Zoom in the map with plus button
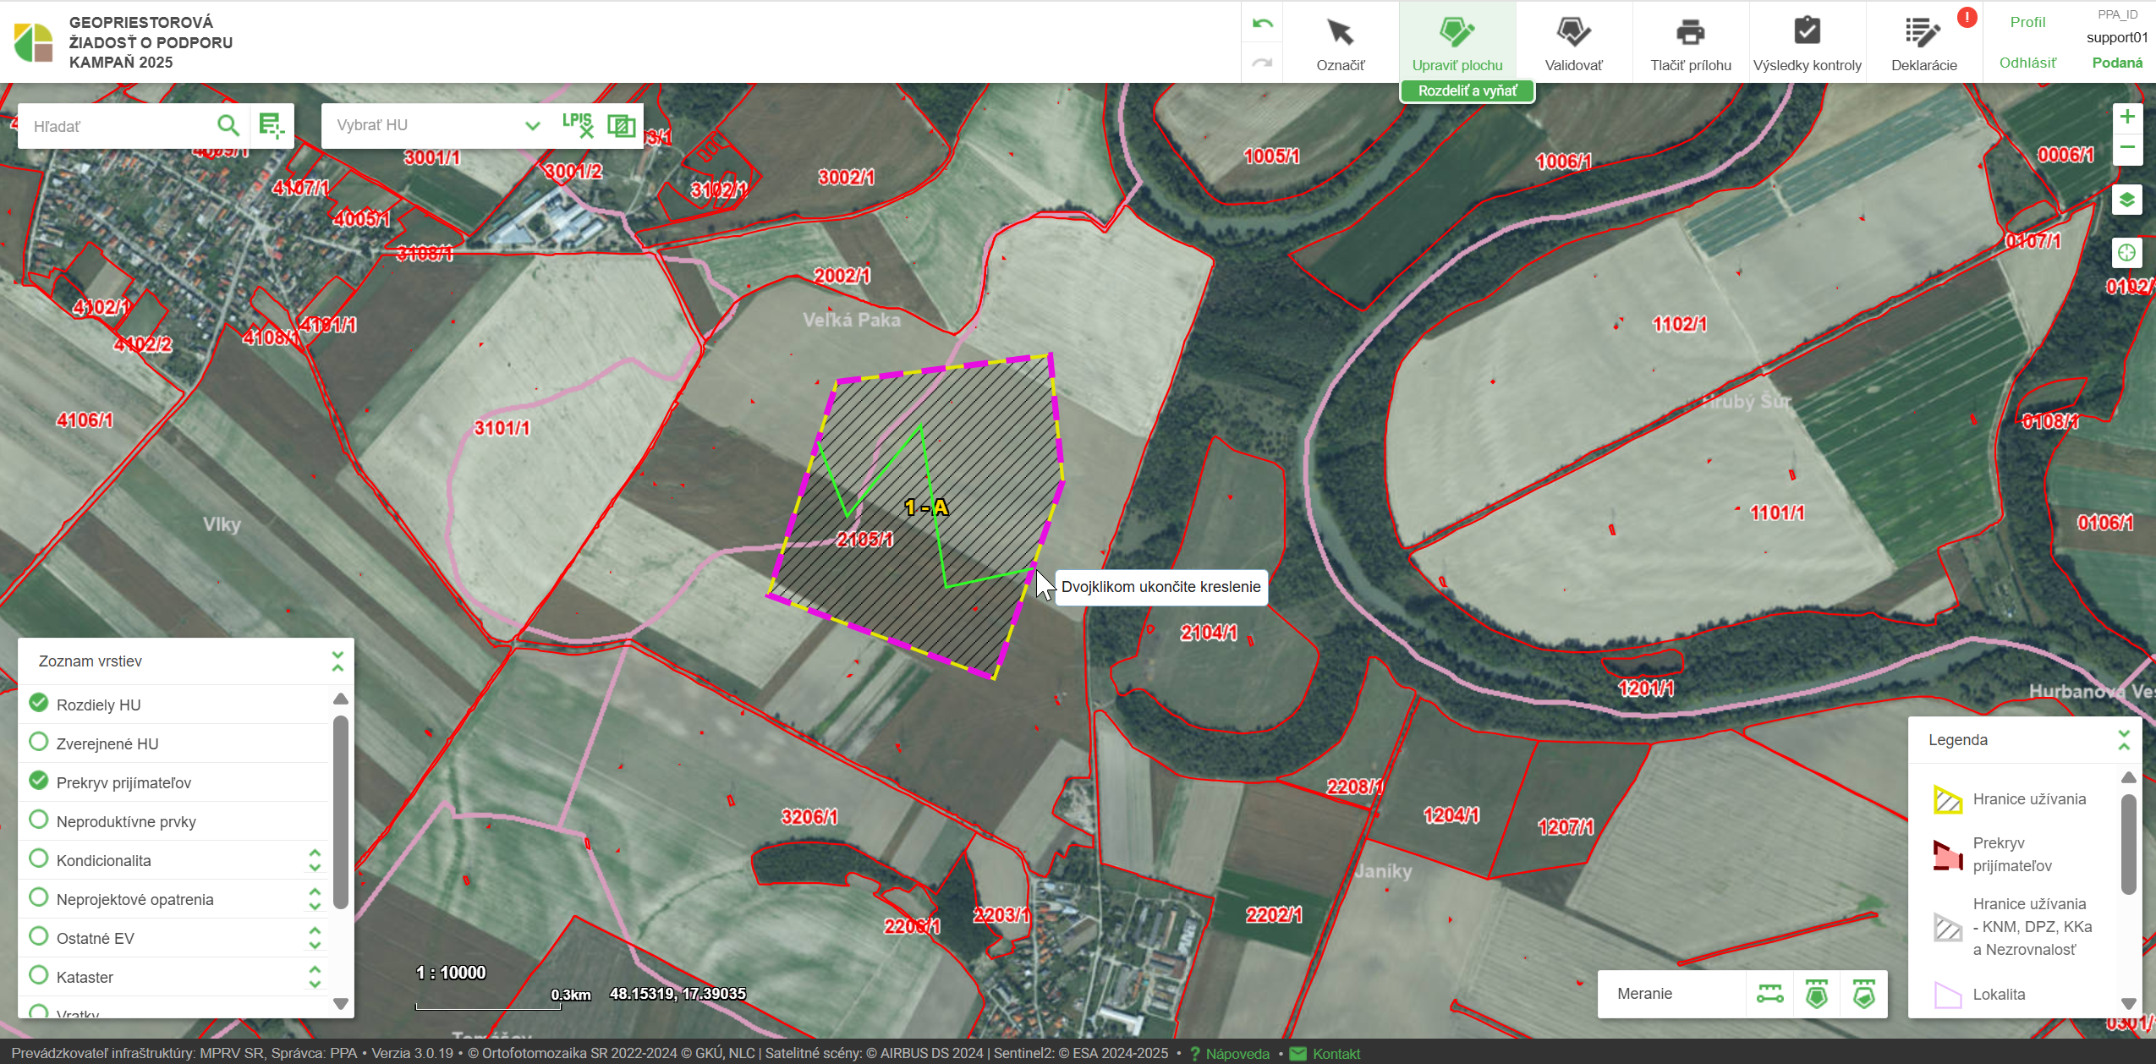Image resolution: width=2156 pixels, height=1064 pixels. pyautogui.click(x=2126, y=117)
